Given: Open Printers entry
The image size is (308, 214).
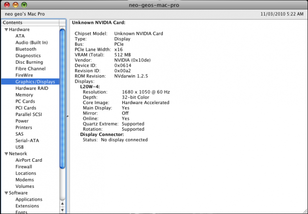Looking at the screenshot, I should coord(24,127).
